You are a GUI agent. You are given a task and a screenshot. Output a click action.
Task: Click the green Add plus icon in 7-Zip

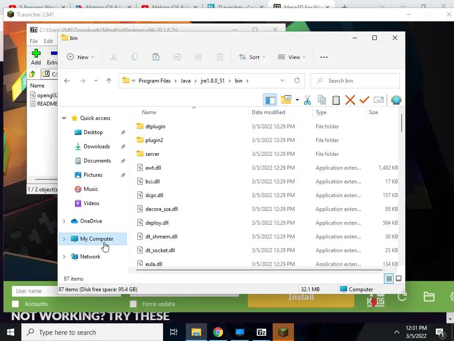tap(36, 53)
